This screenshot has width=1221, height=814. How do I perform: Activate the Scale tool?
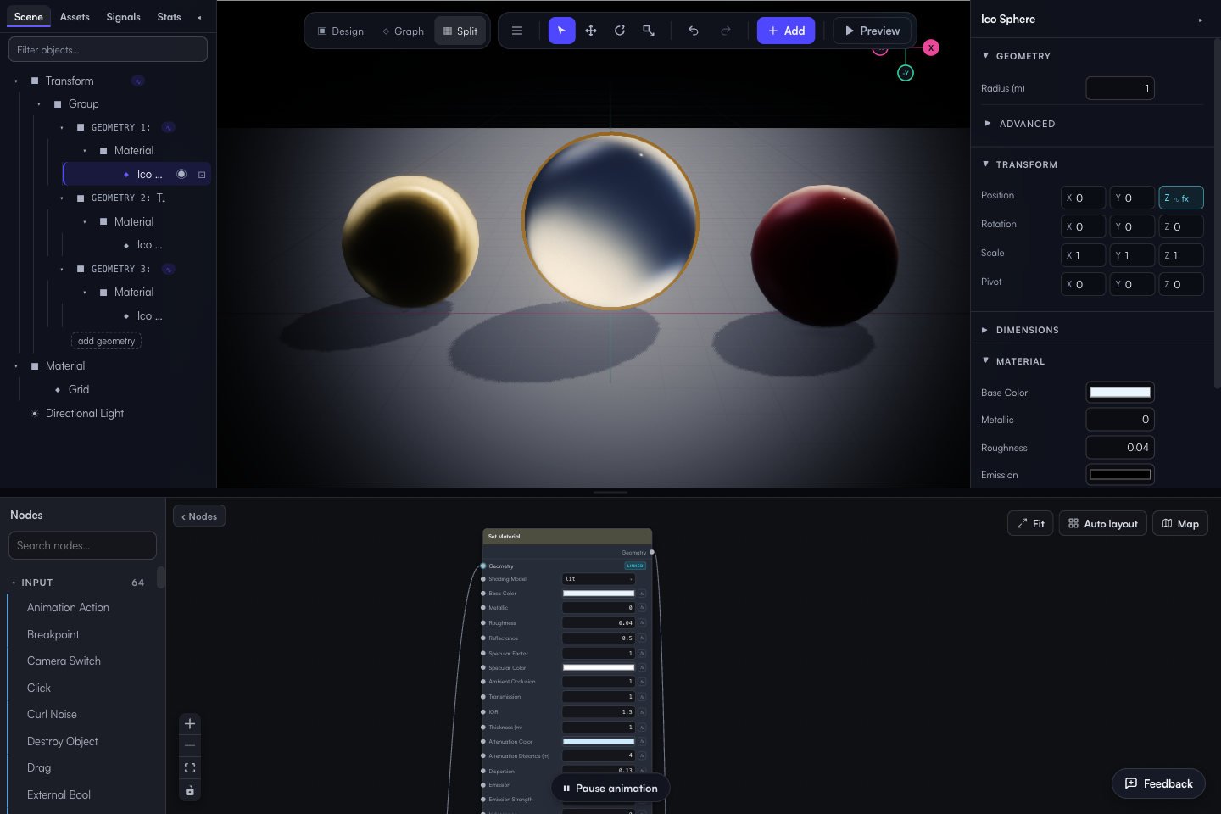[649, 31]
